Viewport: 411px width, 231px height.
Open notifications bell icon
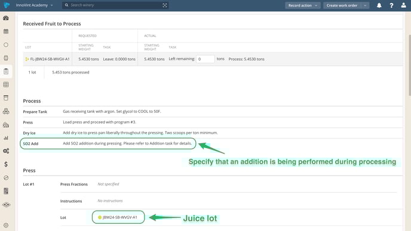(379, 5)
